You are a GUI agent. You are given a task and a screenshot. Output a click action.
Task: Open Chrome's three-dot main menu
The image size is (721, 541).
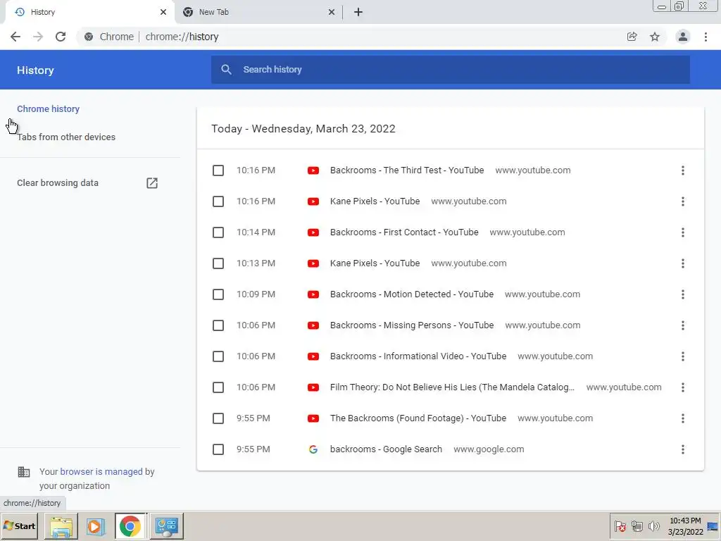coord(706,37)
